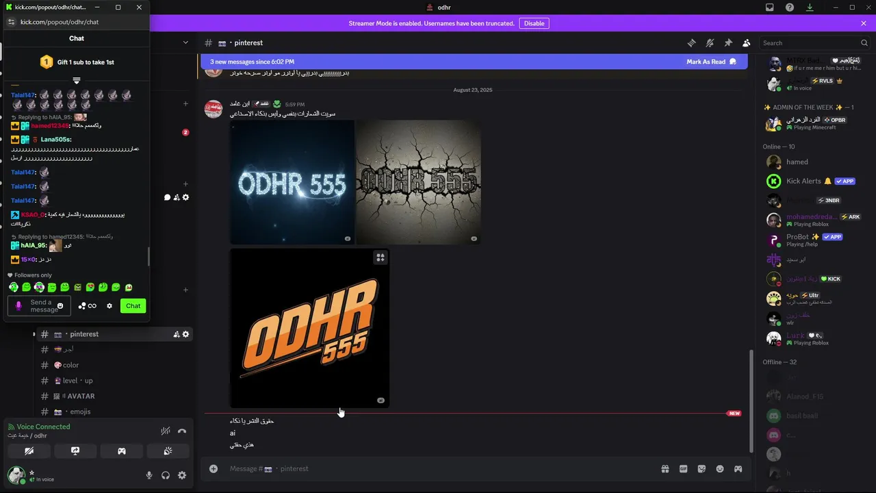Open gift icon in message bar
This screenshot has height=493, width=876.
[665, 469]
